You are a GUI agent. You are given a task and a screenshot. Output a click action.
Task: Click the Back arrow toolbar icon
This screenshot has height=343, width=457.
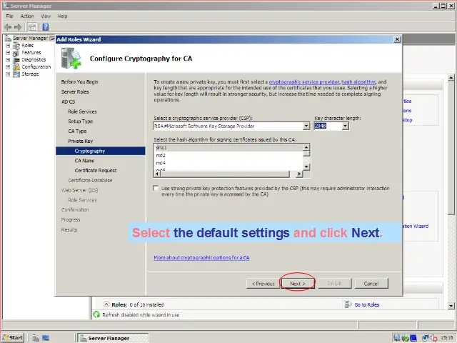click(x=8, y=26)
